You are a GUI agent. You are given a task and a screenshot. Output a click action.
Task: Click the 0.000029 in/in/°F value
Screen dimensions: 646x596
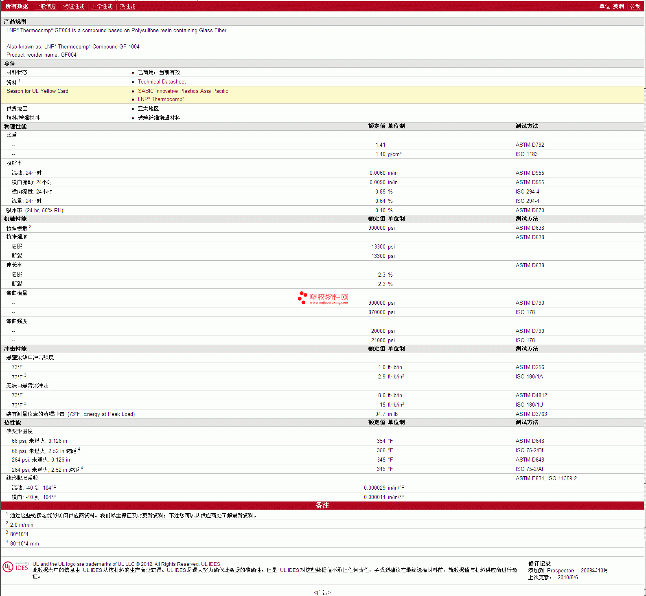(384, 488)
